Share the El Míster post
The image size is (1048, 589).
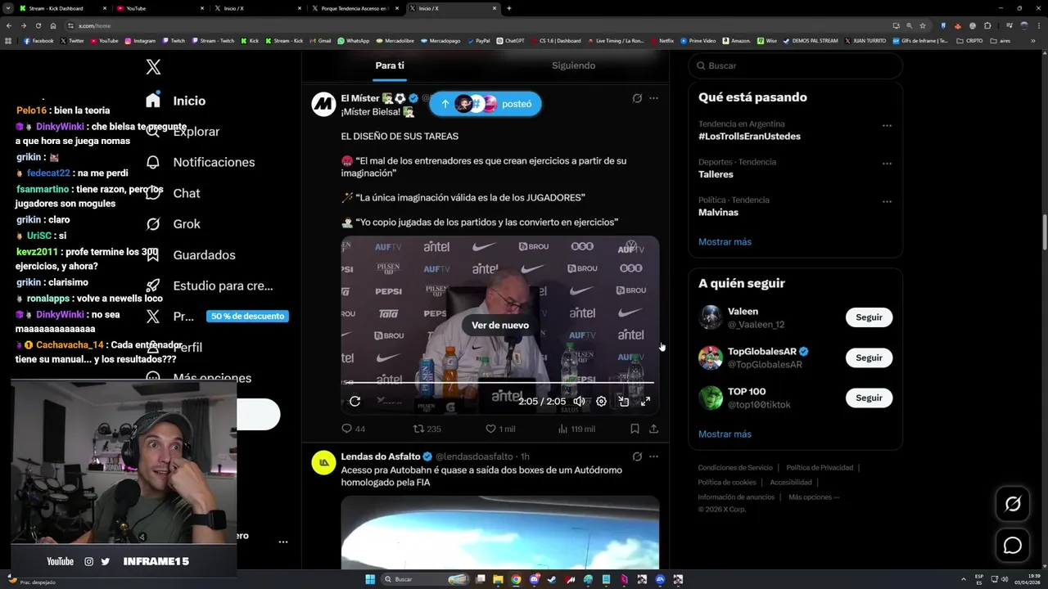[x=653, y=429]
